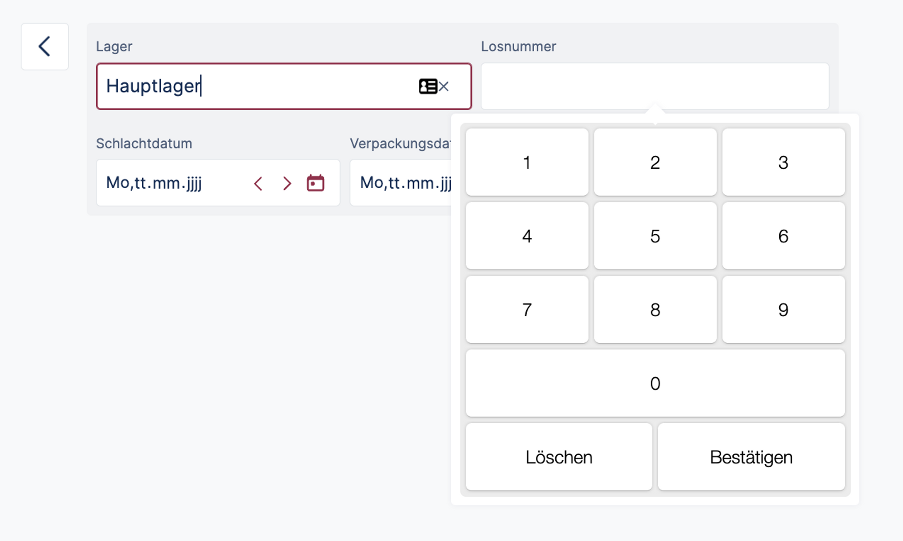Click the back arrow button
This screenshot has width=903, height=541.
click(45, 46)
